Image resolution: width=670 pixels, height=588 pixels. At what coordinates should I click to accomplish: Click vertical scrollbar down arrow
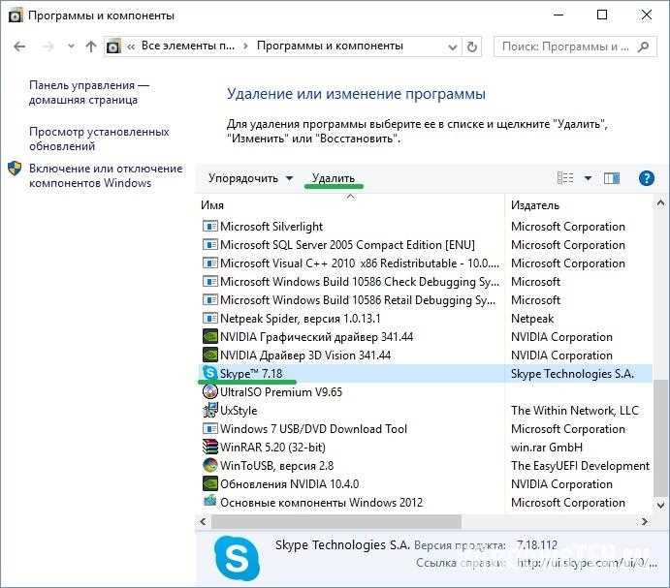point(660,505)
